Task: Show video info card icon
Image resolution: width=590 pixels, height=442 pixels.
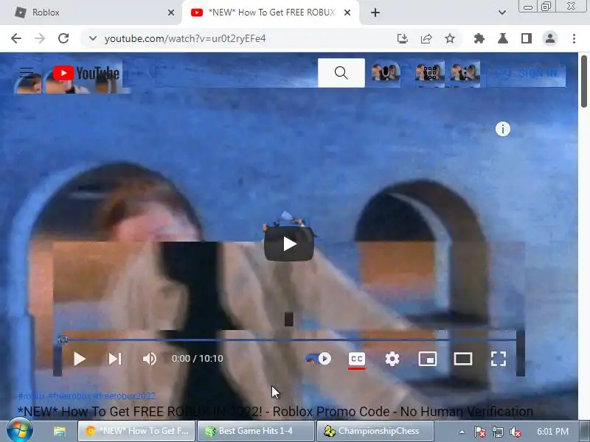Action: click(503, 130)
